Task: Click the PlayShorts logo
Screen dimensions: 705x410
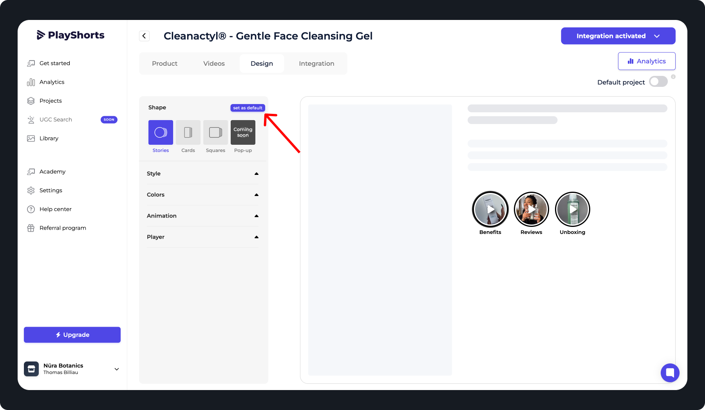Action: point(70,35)
